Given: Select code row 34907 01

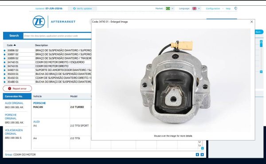Looking at the screenshot, I should (x=47, y=70).
